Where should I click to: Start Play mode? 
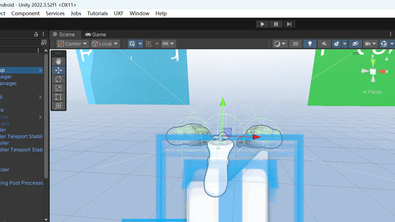(x=263, y=24)
